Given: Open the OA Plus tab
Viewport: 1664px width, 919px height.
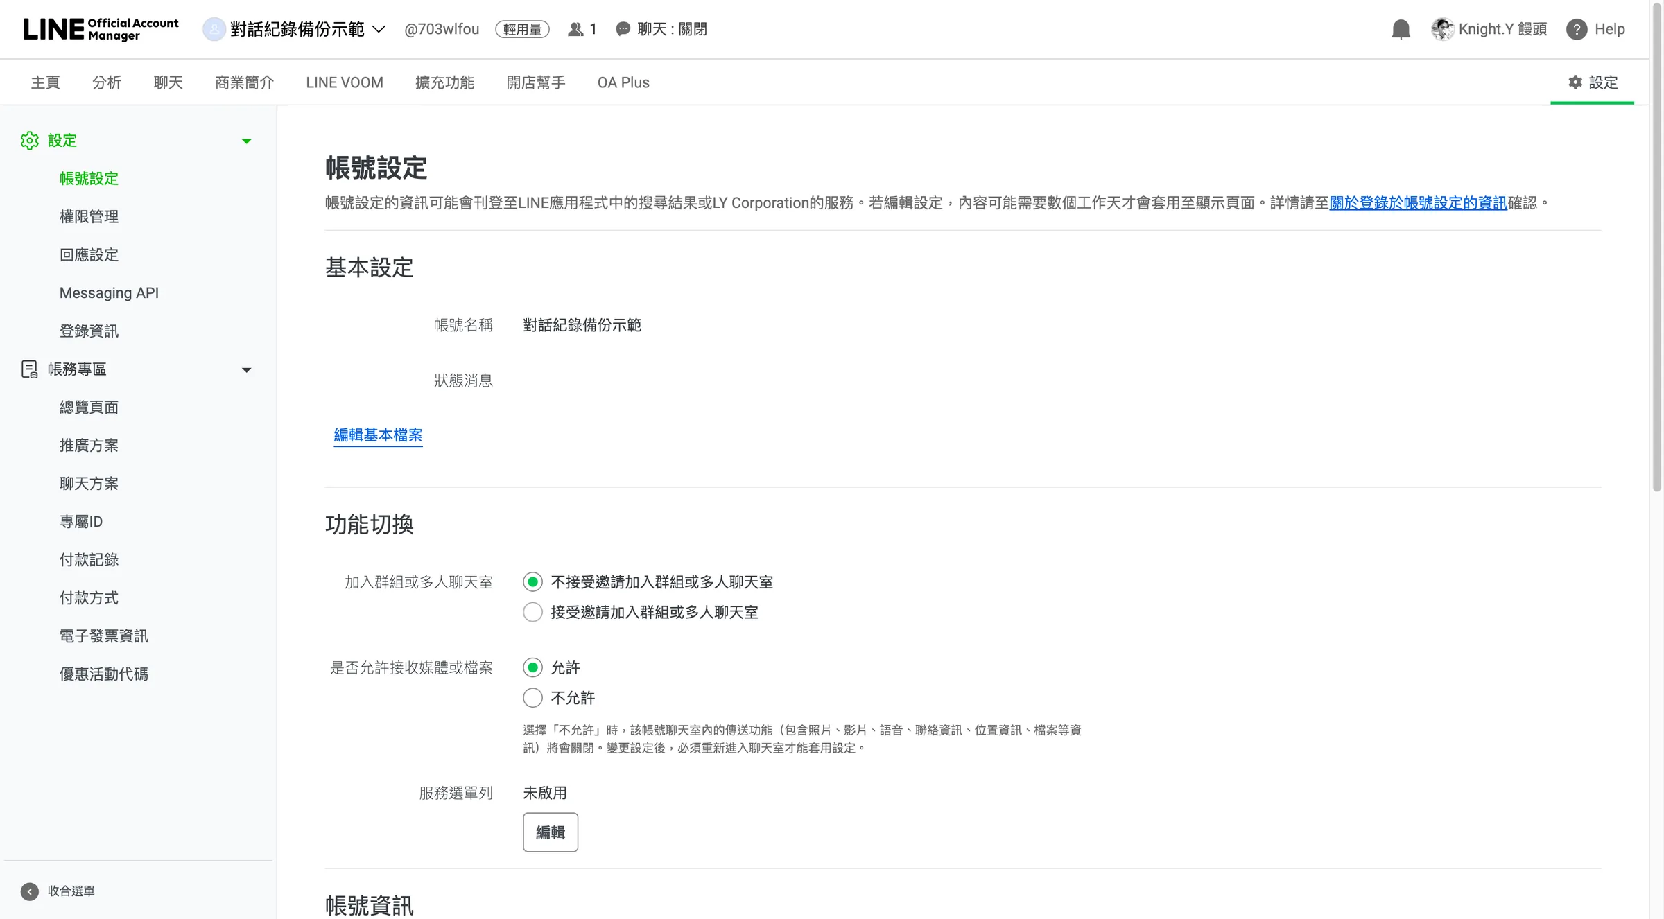Looking at the screenshot, I should (623, 82).
